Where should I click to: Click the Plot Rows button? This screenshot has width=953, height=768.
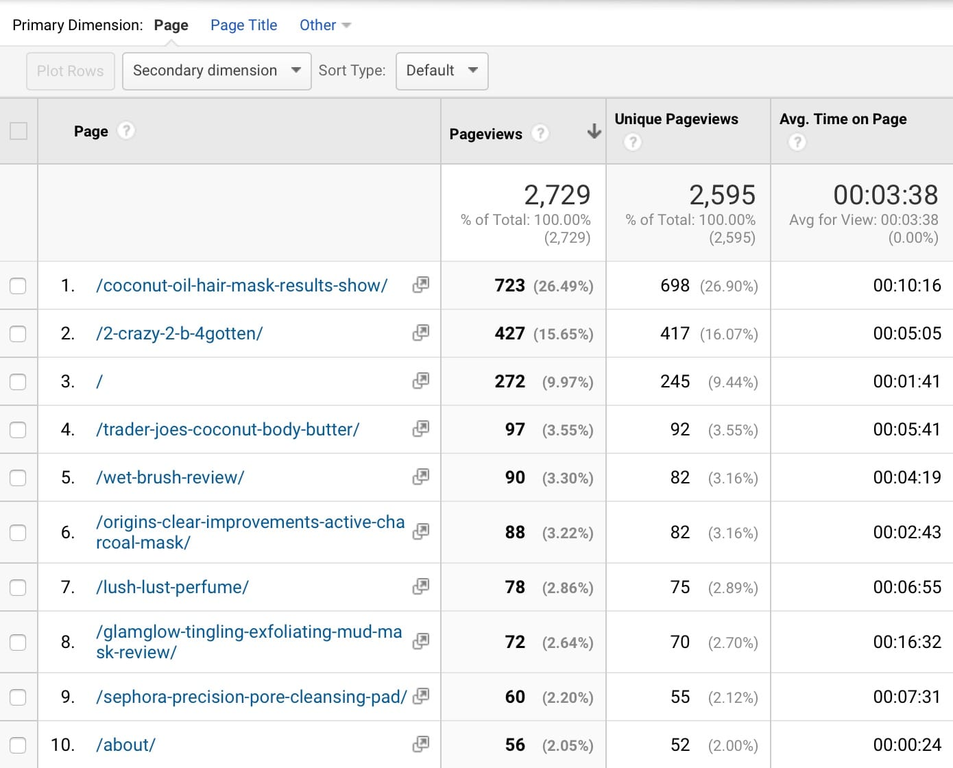70,71
